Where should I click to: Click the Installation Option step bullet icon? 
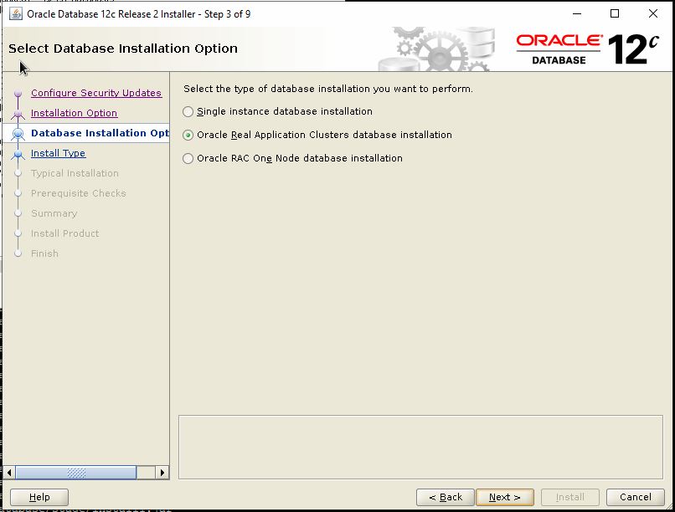(x=18, y=114)
